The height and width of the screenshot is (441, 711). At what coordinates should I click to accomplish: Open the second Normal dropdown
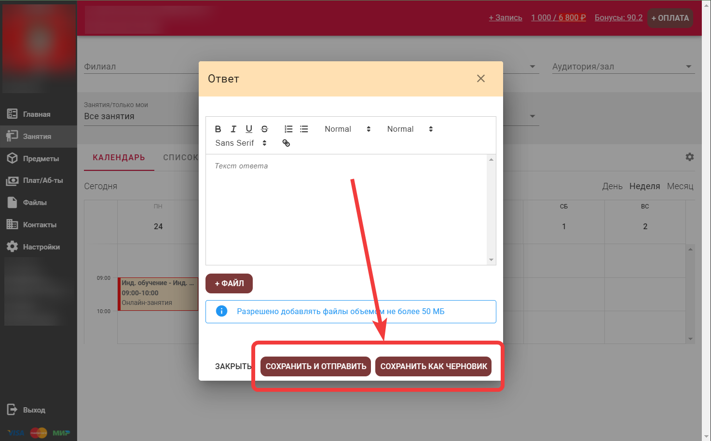click(x=410, y=129)
